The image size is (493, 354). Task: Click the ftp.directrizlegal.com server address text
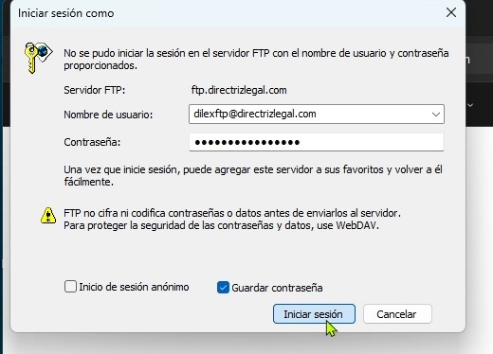pyautogui.click(x=239, y=90)
